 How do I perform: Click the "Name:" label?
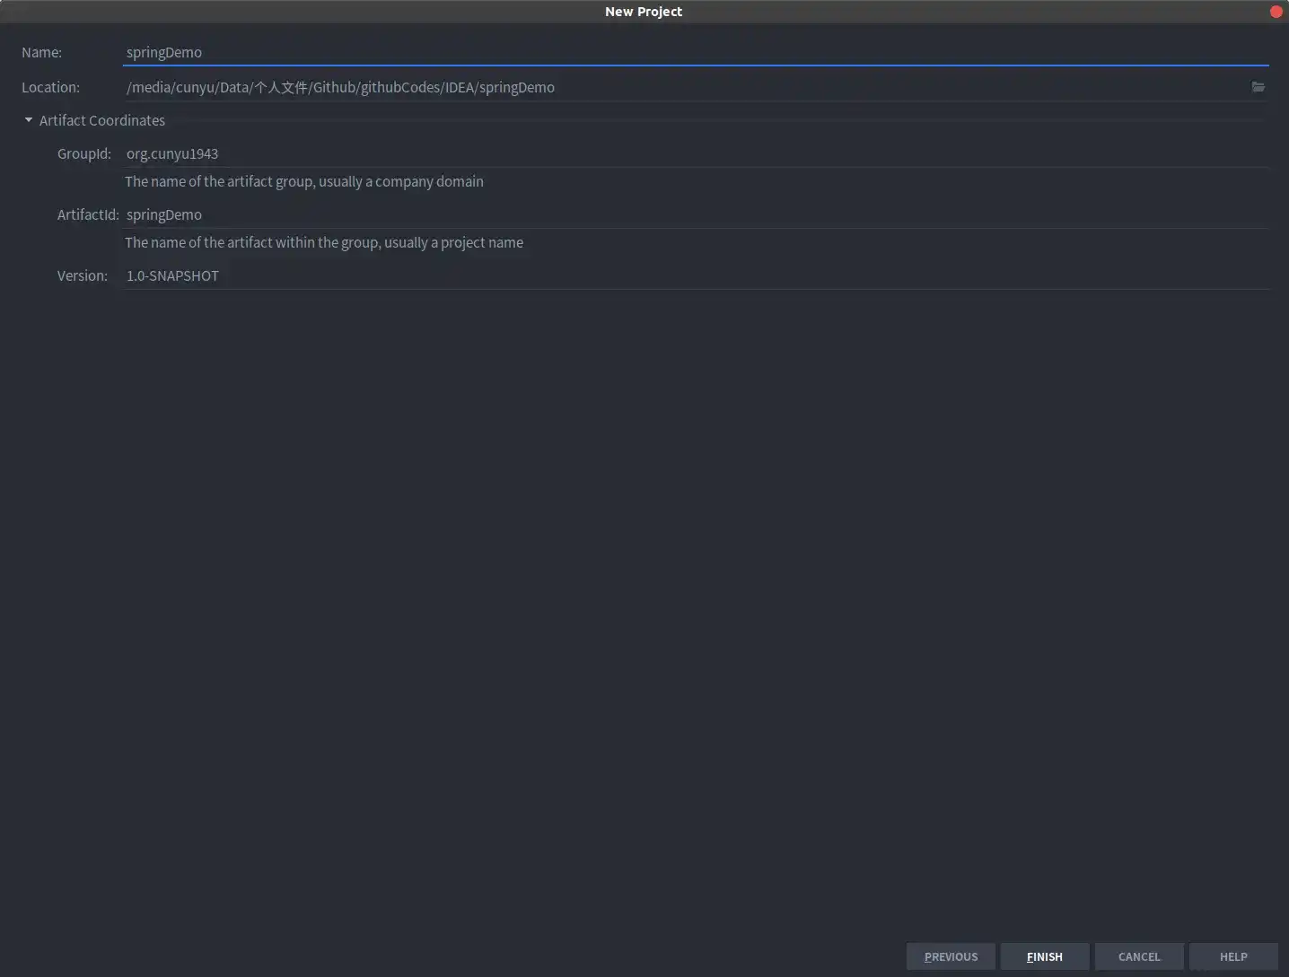click(41, 52)
